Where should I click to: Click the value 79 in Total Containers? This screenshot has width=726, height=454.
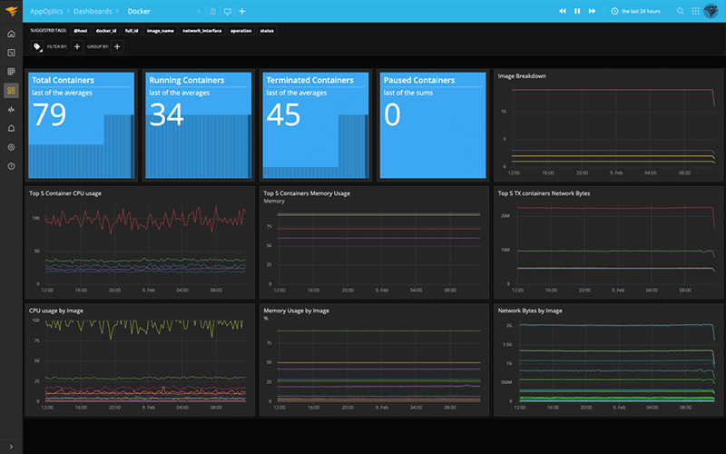point(50,114)
